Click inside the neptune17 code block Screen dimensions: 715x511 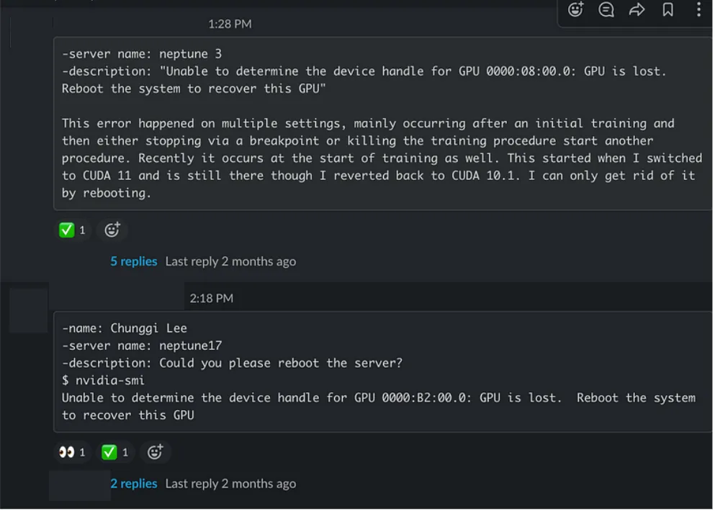pyautogui.click(x=382, y=371)
